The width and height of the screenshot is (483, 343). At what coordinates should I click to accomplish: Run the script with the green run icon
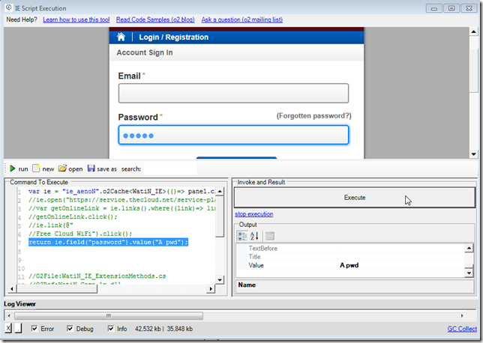pos(13,169)
